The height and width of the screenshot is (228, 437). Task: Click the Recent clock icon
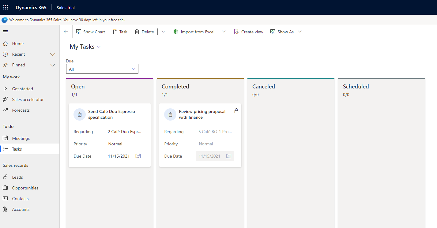pos(5,54)
